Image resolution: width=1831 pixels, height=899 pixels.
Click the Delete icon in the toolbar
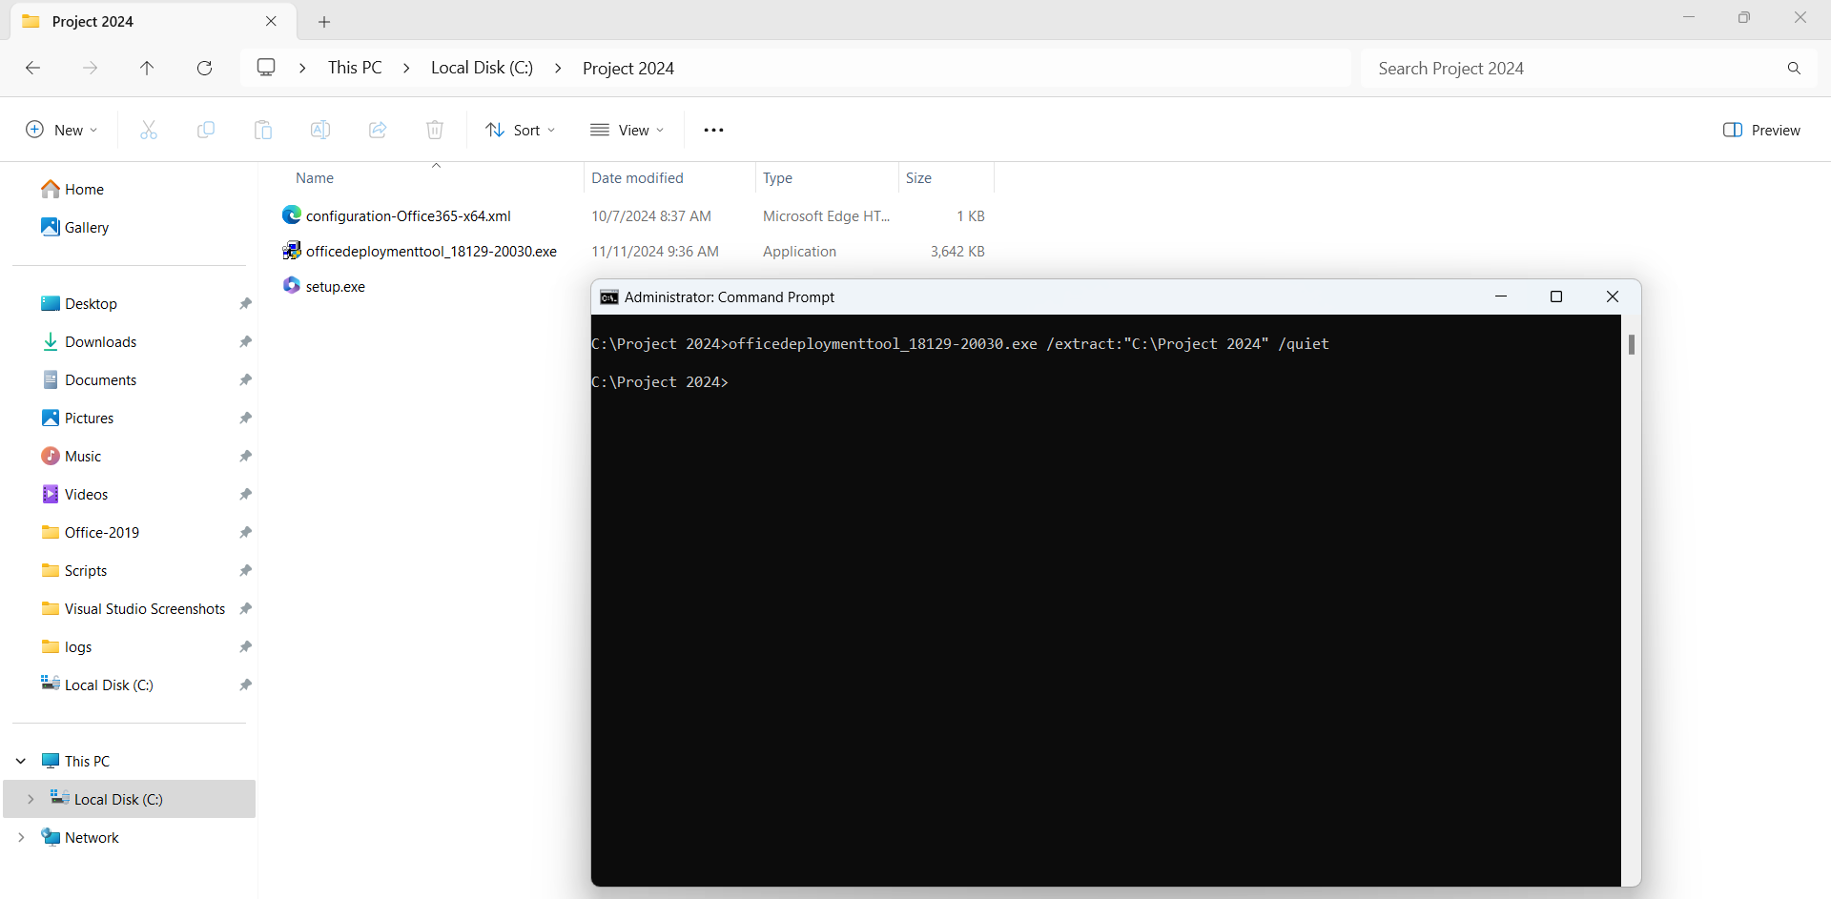(x=435, y=130)
